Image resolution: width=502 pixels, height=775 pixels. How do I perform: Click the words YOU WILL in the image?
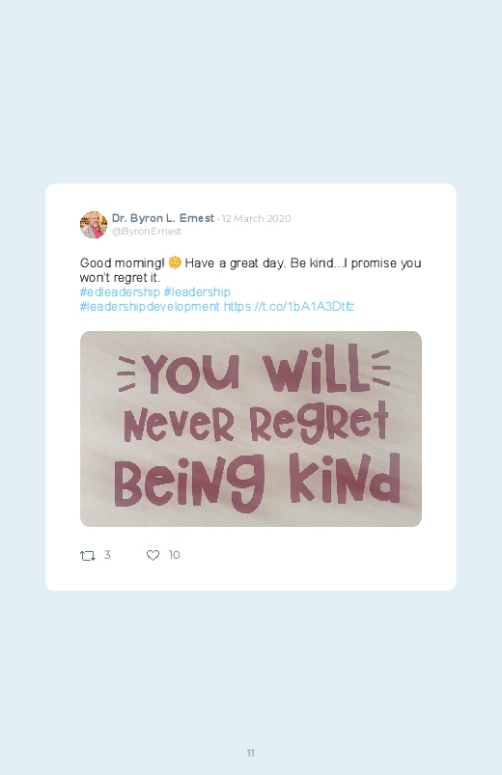pyautogui.click(x=255, y=369)
